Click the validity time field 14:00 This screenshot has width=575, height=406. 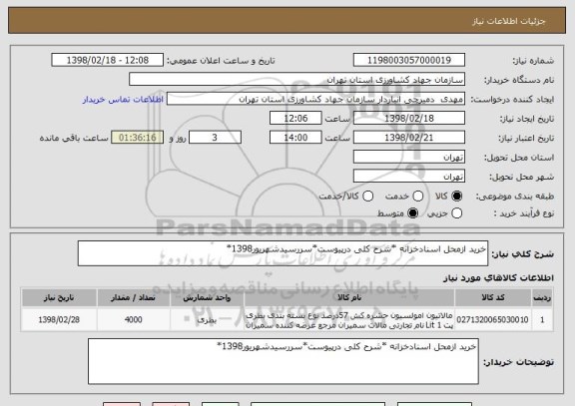click(295, 138)
